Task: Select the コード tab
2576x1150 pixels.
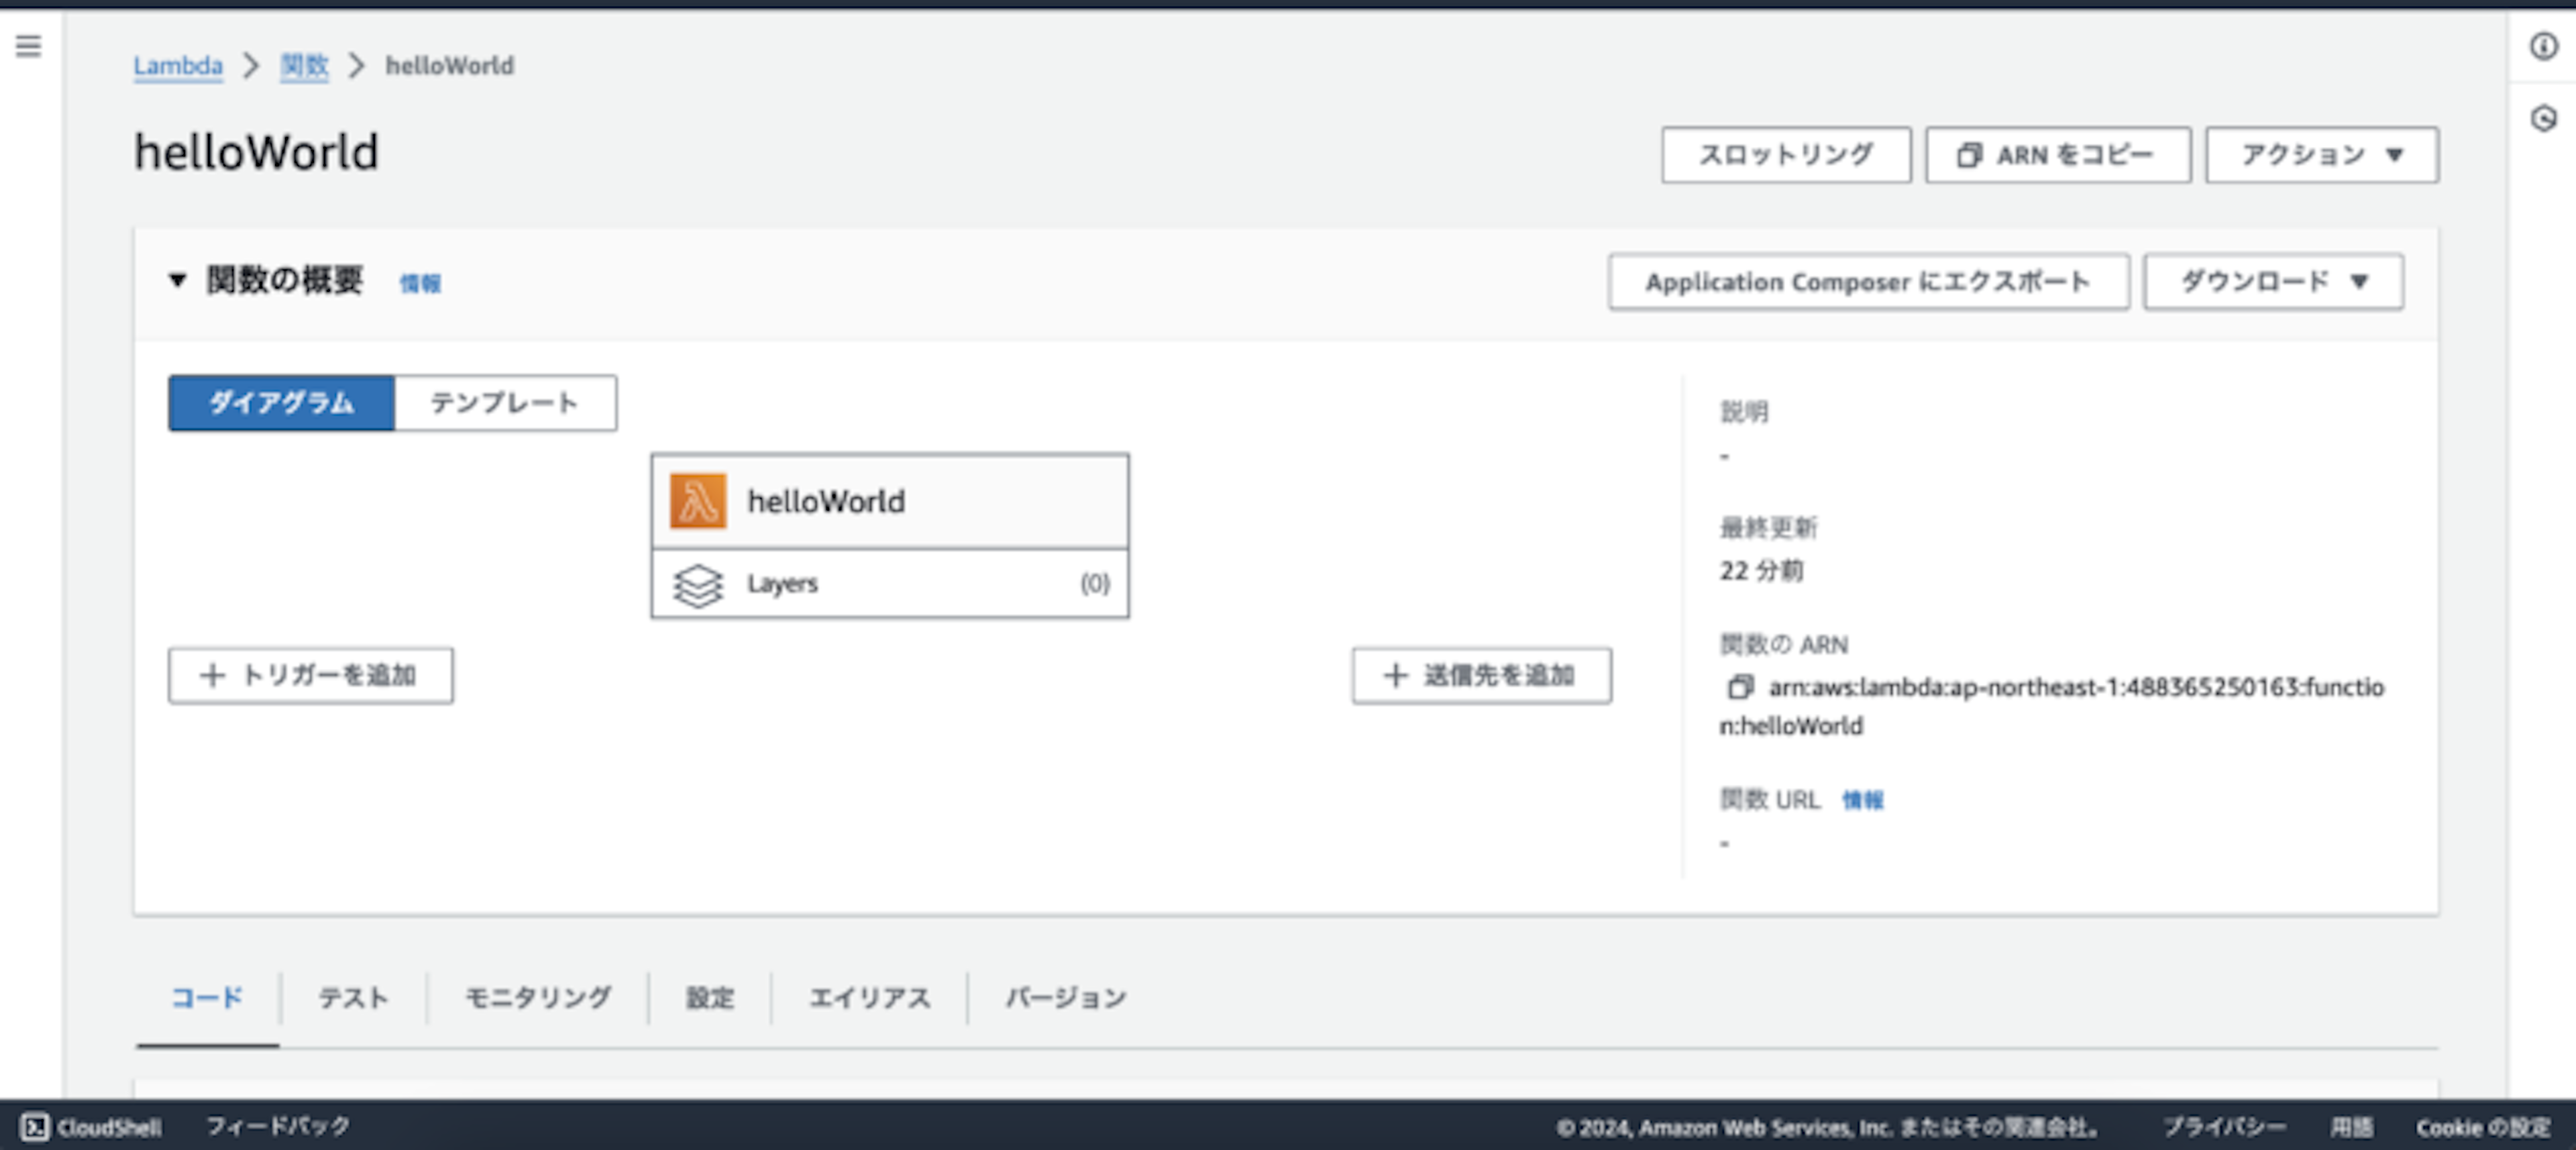Action: coord(207,997)
